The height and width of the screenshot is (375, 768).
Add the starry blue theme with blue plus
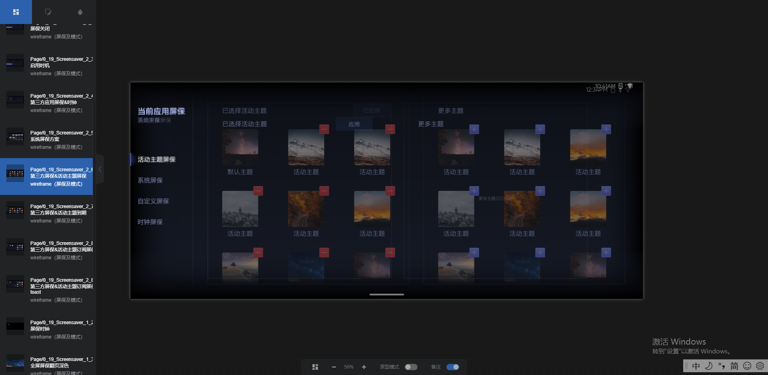click(540, 253)
